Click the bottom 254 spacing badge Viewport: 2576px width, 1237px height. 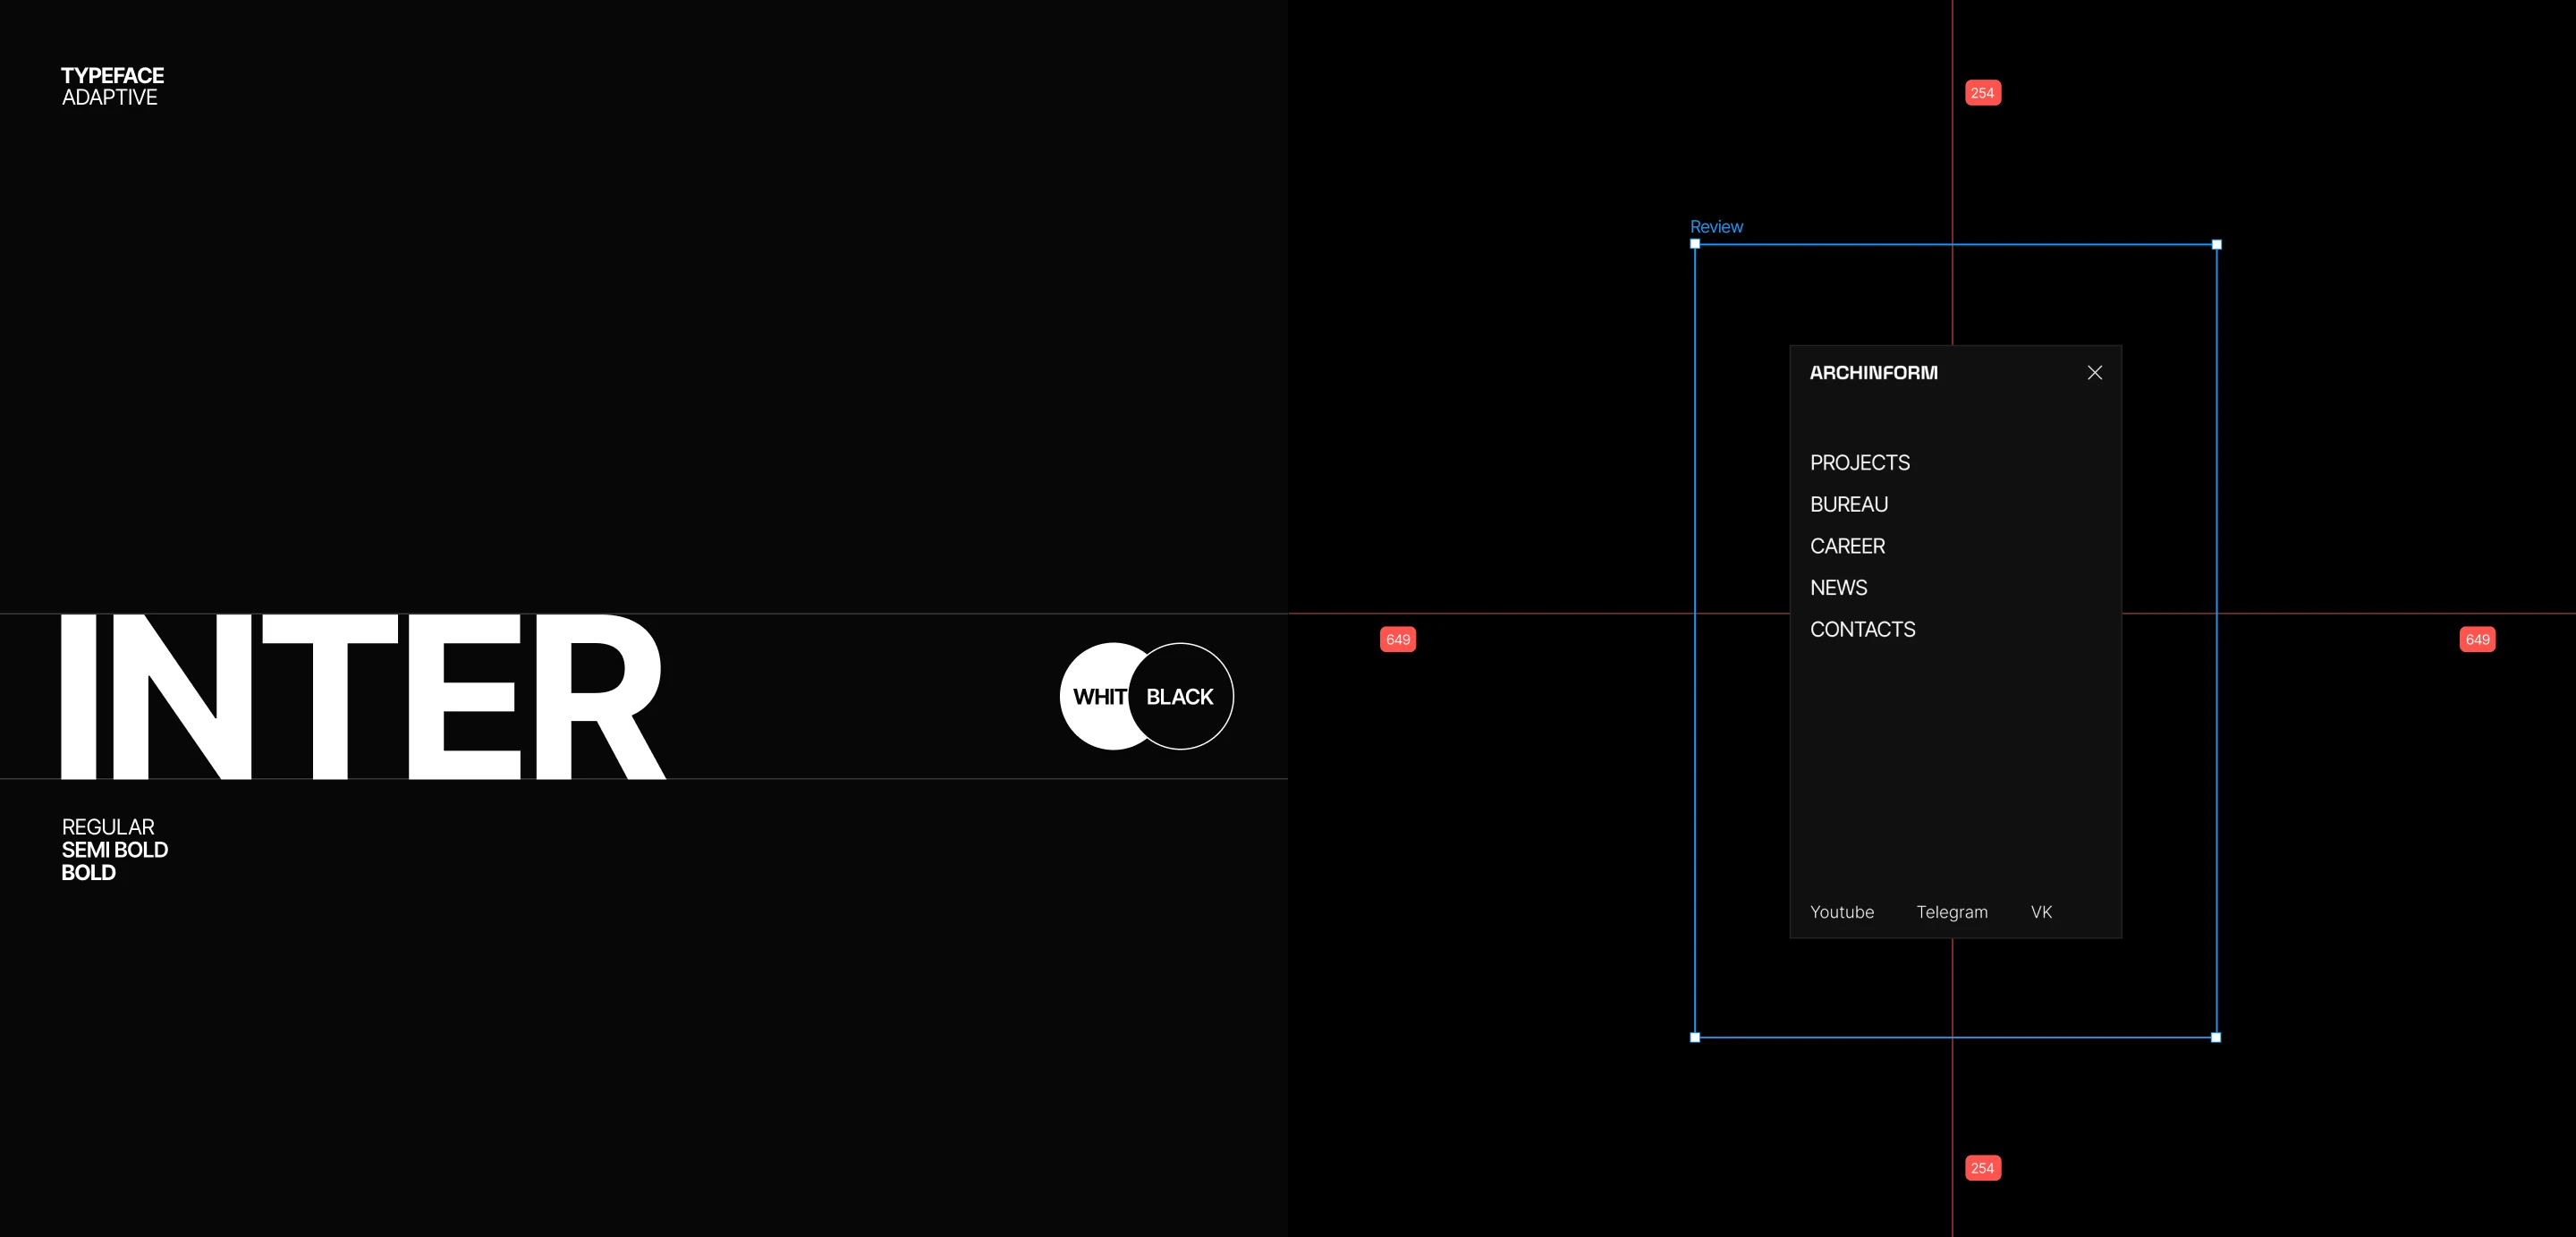[x=1982, y=1168]
